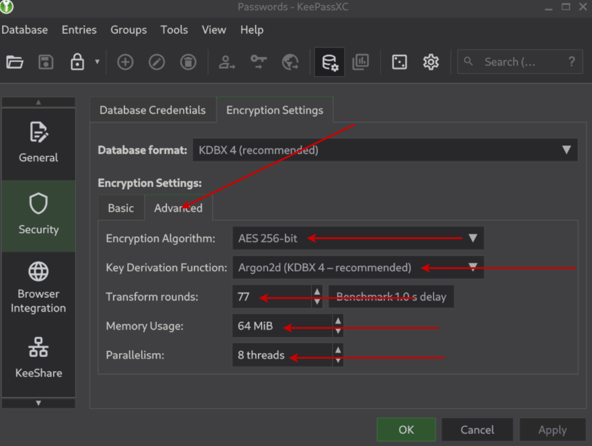592x446 pixels.
Task: Open Settings with the gear icon
Action: click(x=431, y=62)
